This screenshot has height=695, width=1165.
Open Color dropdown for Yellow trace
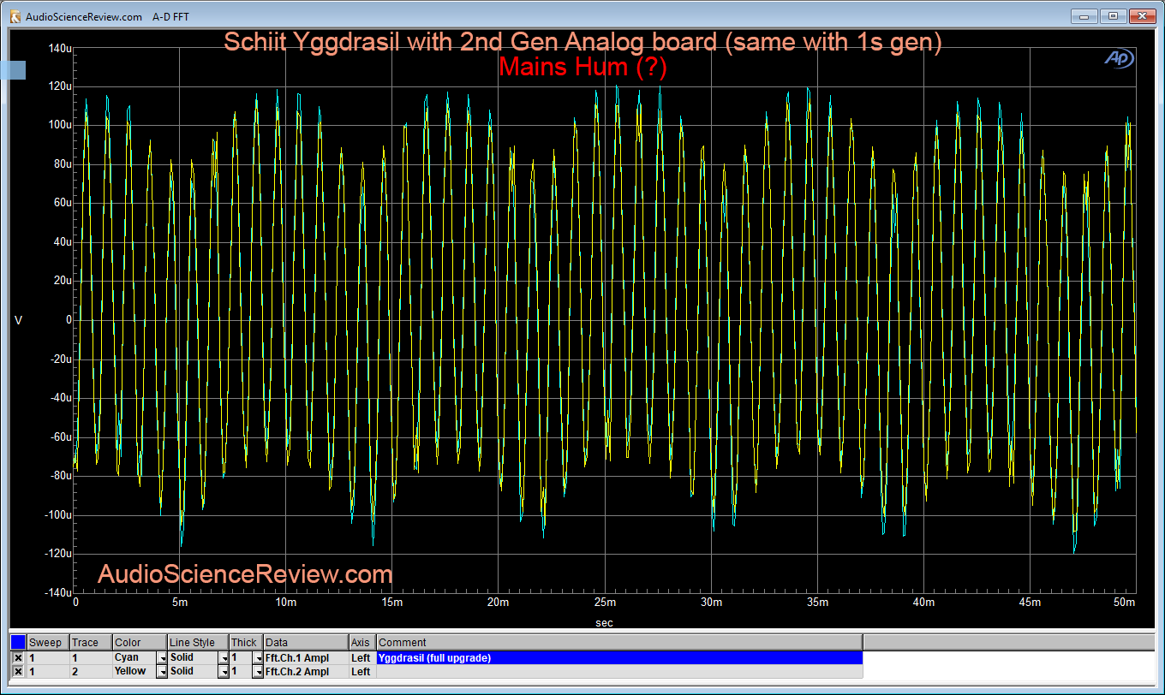pyautogui.click(x=161, y=672)
